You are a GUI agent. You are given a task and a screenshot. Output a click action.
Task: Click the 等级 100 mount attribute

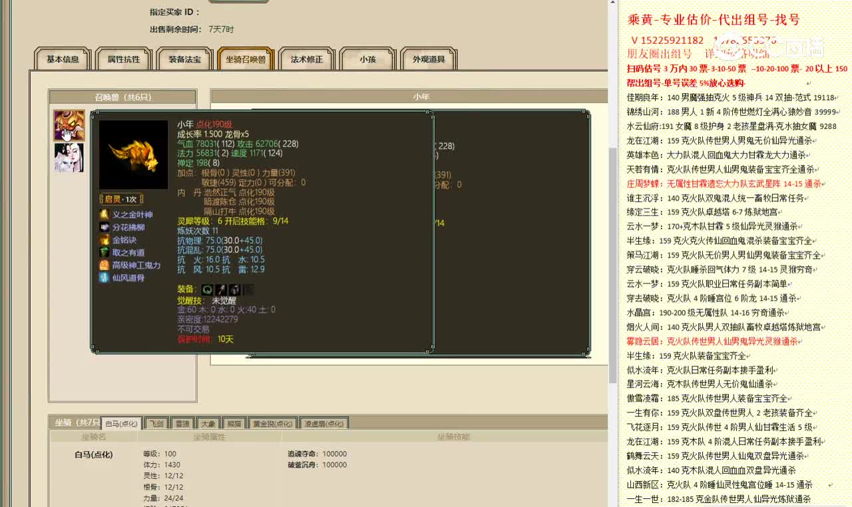[x=160, y=454]
